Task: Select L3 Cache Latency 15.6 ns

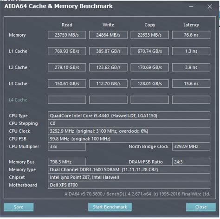Action: (x=191, y=84)
